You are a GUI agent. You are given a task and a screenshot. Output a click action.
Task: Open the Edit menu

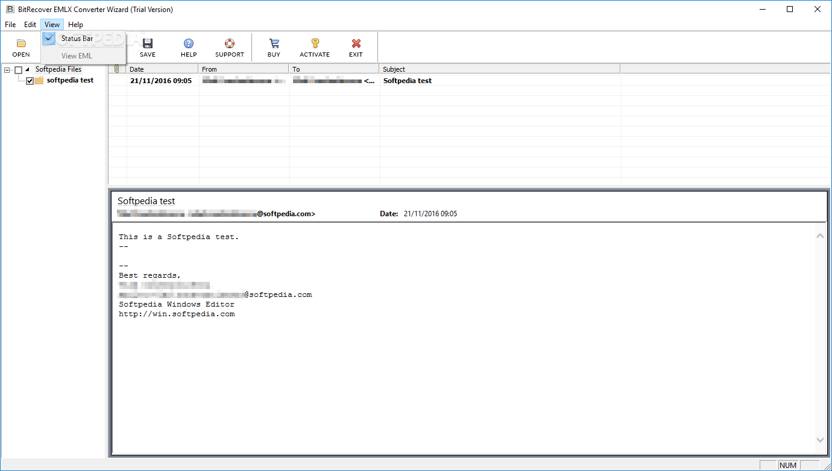pyautogui.click(x=30, y=25)
